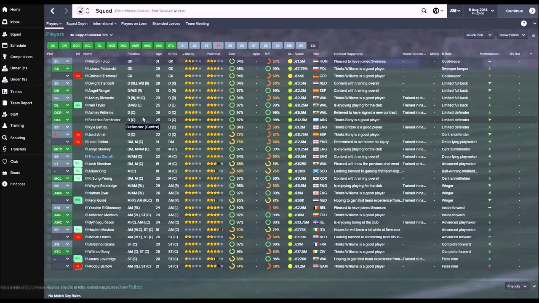Toggle selection circle for James Loveridge row
539x303 pixels.
pyautogui.click(x=49, y=259)
